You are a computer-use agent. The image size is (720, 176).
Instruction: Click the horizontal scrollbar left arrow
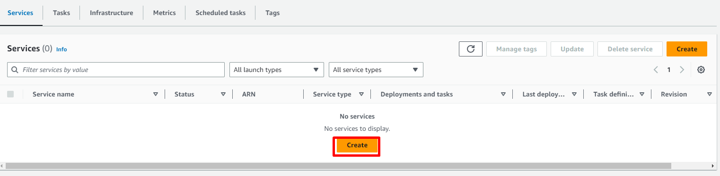pos(2,166)
